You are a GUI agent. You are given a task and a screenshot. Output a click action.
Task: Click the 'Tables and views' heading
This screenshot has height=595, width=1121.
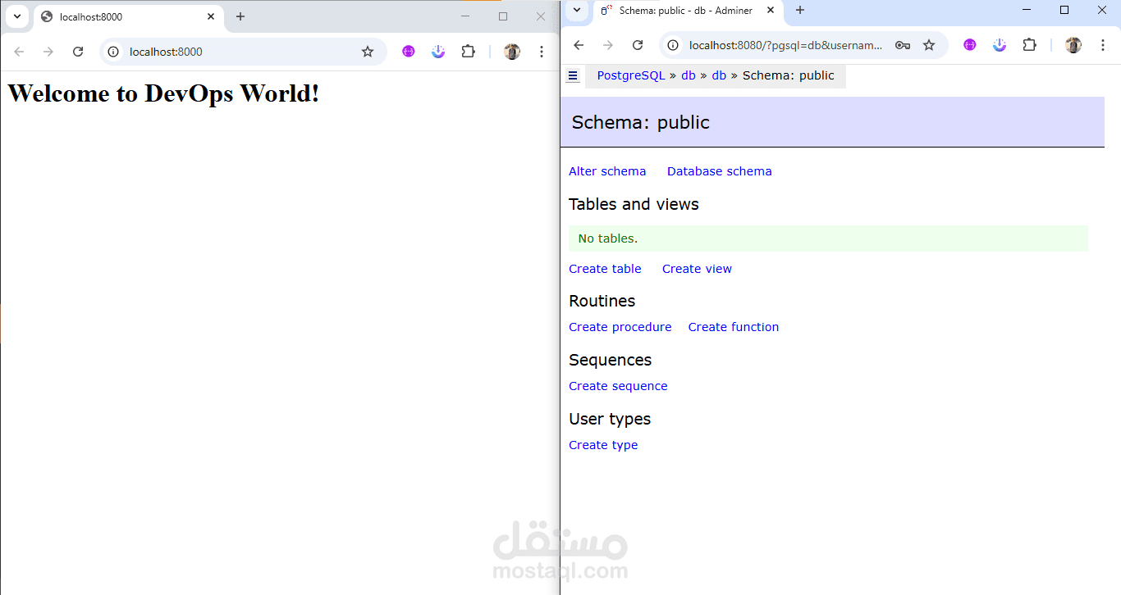point(634,204)
